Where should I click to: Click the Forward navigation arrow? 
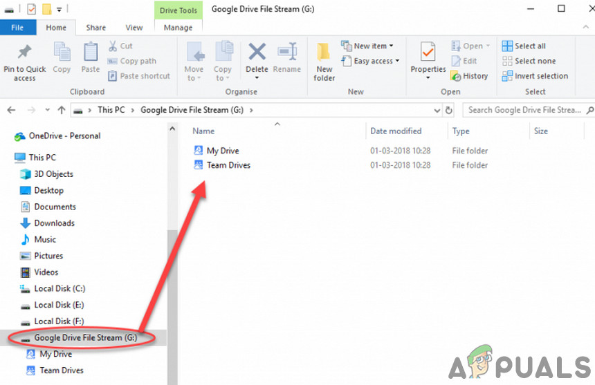tap(32, 111)
